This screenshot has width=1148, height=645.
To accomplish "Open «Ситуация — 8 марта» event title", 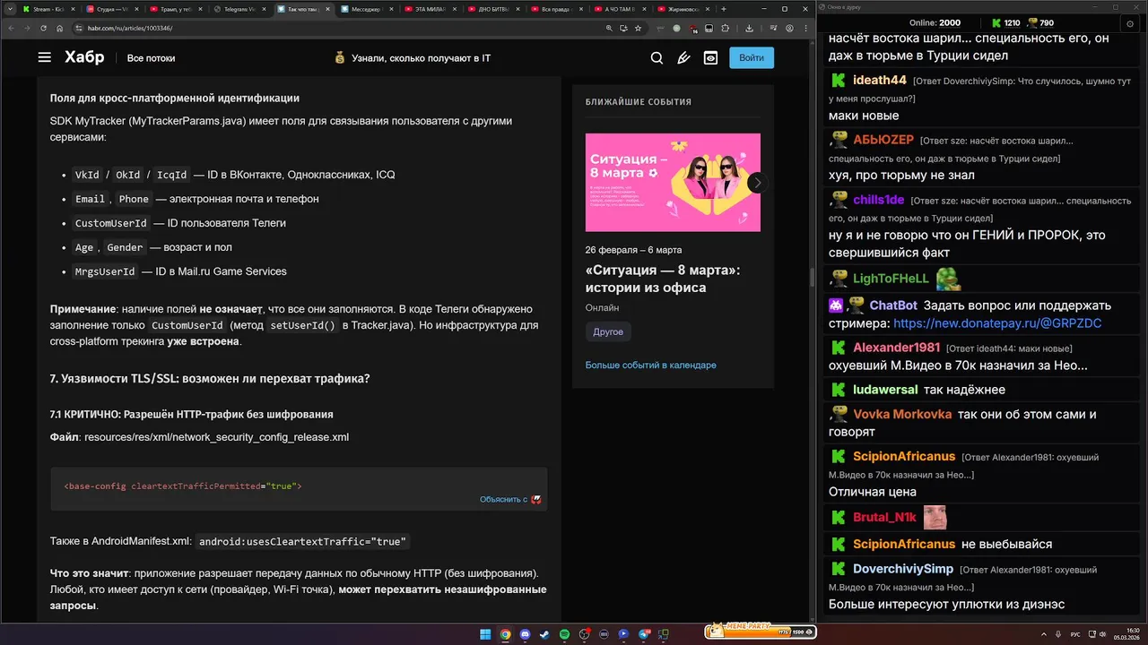I will coord(663,279).
